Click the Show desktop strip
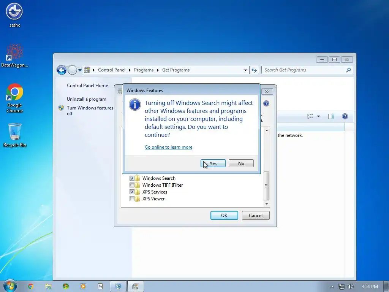389x292 pixels. pyautogui.click(x=386, y=287)
